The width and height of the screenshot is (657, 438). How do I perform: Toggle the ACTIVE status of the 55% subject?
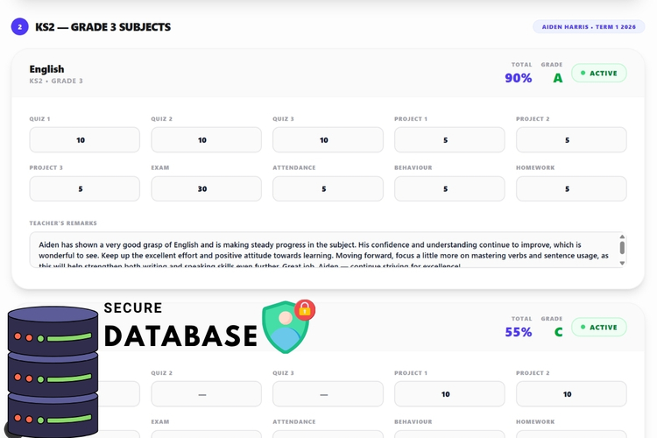coord(599,327)
